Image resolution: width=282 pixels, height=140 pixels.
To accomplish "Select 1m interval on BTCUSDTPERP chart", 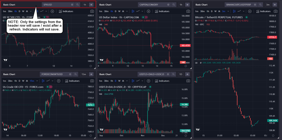I will click(197, 11).
